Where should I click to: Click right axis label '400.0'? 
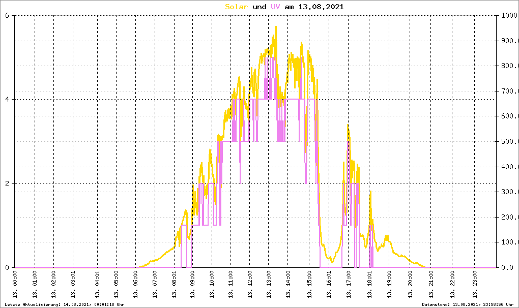coord(509,167)
